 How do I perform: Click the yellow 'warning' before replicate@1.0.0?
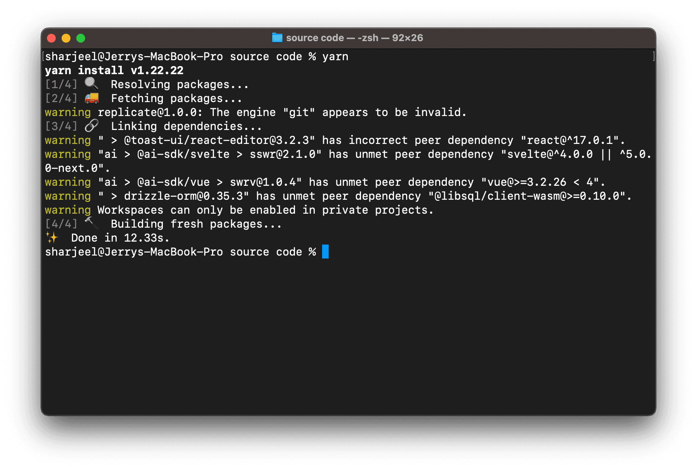(x=68, y=112)
